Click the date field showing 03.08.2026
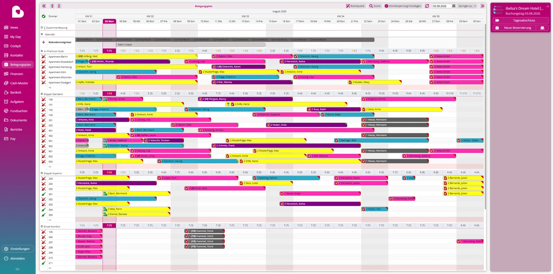The width and height of the screenshot is (553, 274). 441,6
